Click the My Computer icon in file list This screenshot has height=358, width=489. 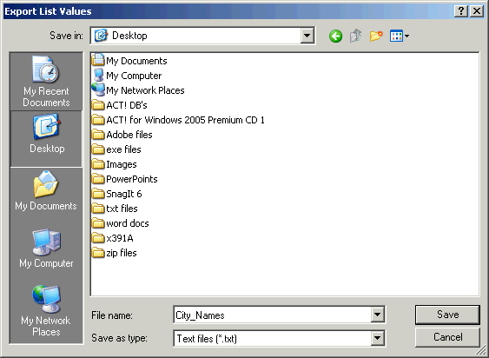[x=98, y=75]
